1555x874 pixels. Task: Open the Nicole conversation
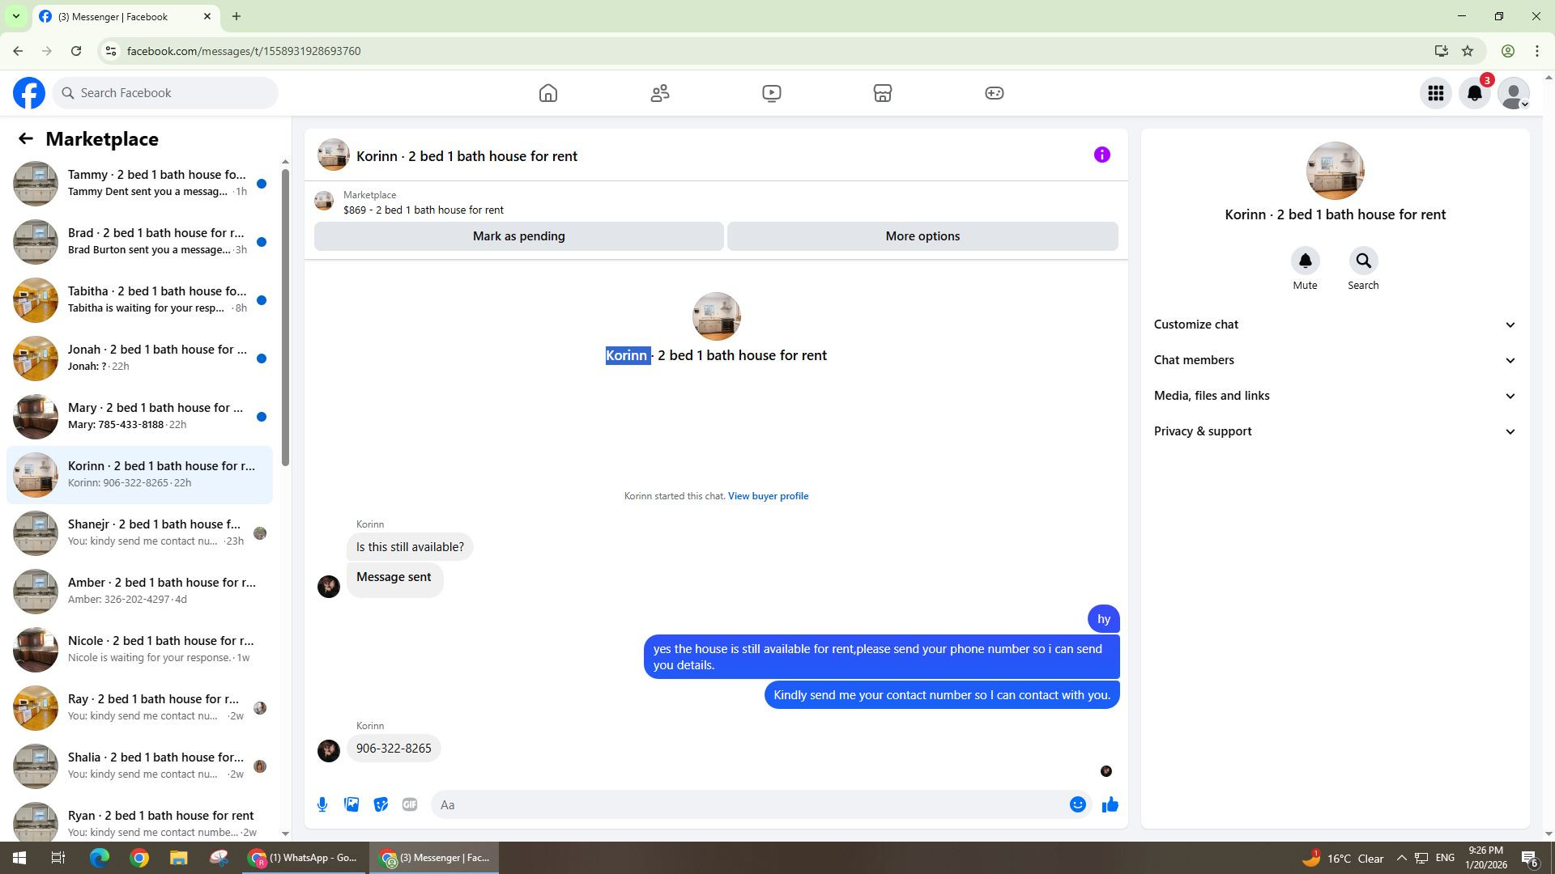point(139,650)
